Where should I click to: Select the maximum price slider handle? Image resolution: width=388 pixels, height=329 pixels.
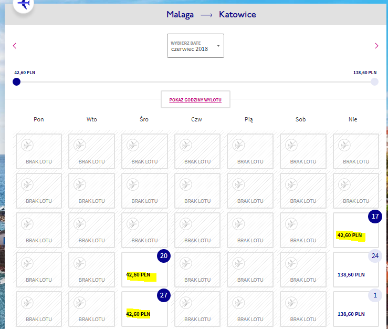tap(374, 82)
